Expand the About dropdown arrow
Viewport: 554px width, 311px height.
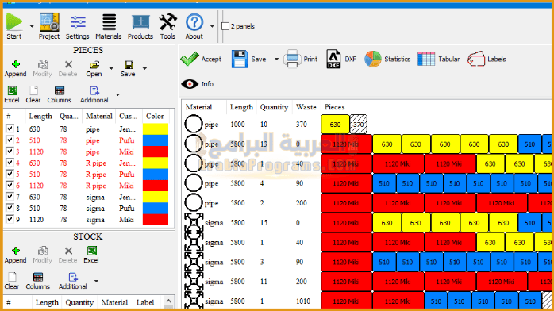click(x=212, y=26)
